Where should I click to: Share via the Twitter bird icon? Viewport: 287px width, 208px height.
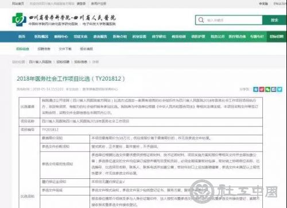pyautogui.click(x=280, y=89)
